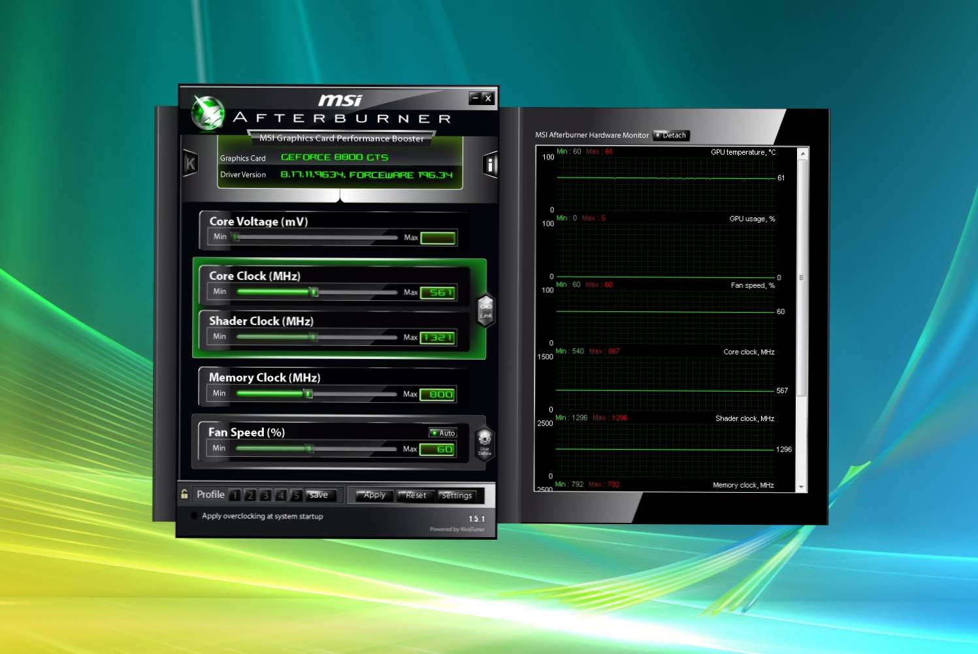Click the driver version 'FORCEWARE 196.34' text

[x=401, y=175]
